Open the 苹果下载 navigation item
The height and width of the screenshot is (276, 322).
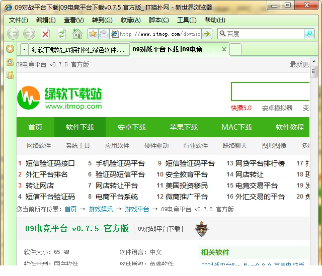click(x=183, y=127)
